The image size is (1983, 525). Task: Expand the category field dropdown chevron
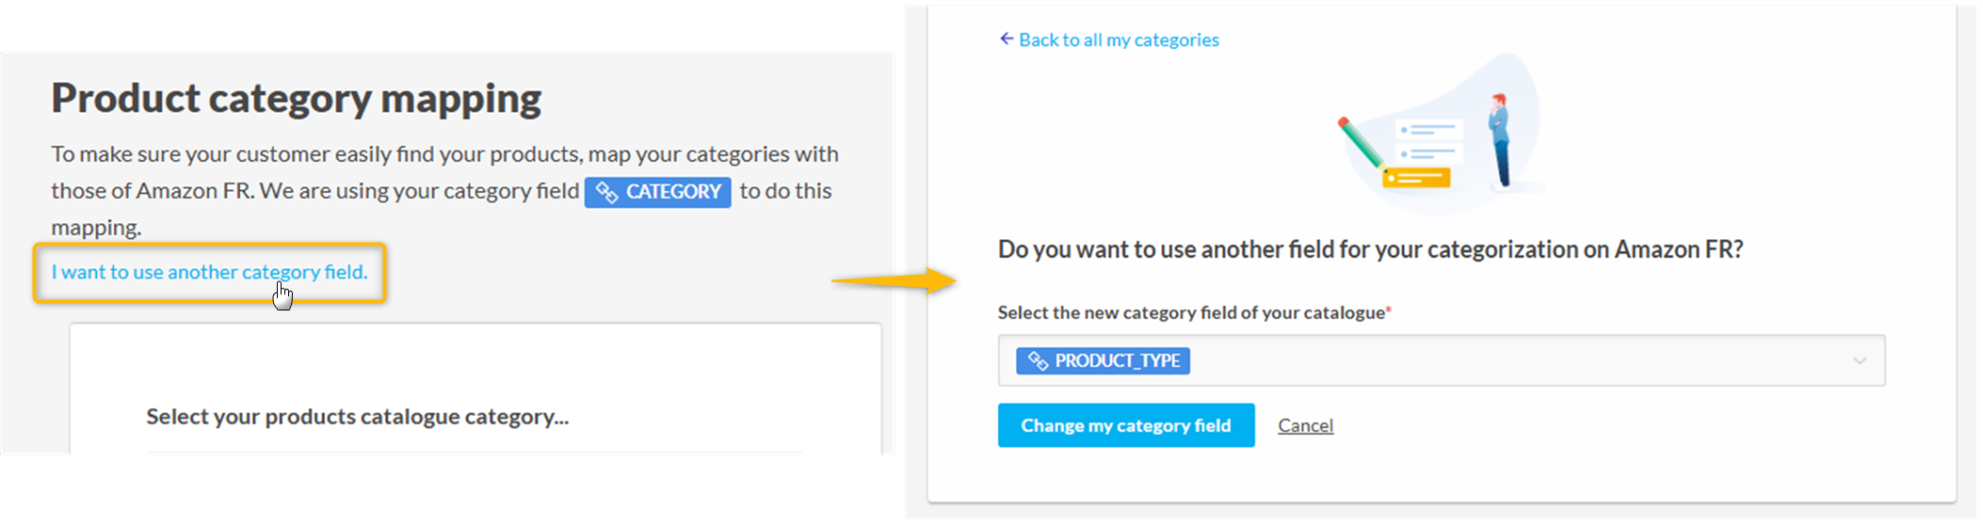click(1859, 360)
